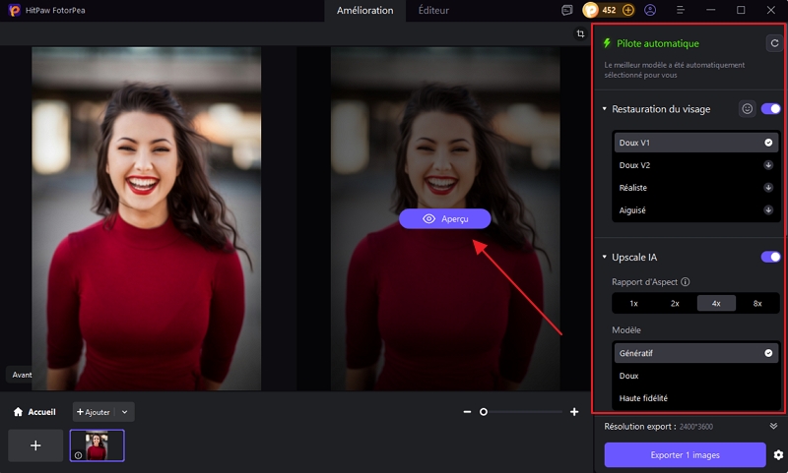
Task: Collapse the Upscale IA section
Action: (603, 257)
